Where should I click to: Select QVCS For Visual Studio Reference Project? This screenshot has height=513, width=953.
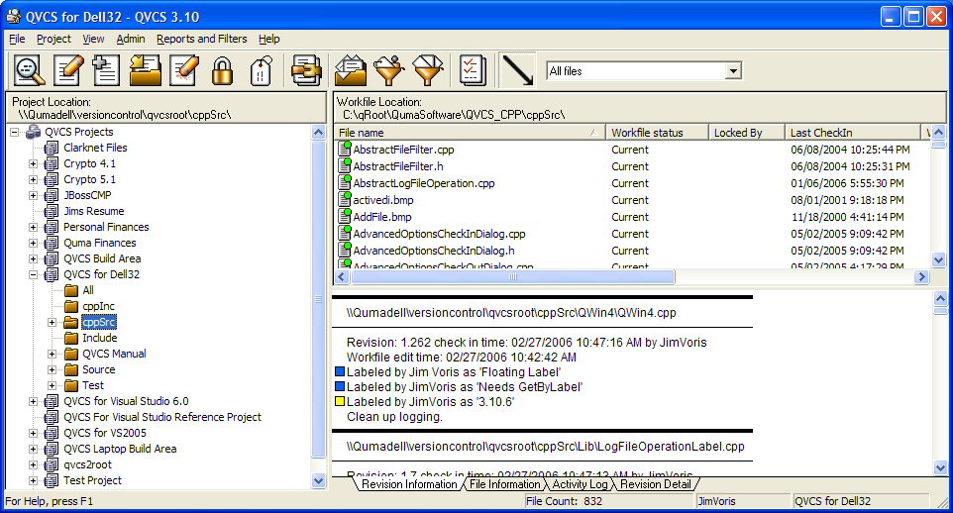[x=162, y=417]
